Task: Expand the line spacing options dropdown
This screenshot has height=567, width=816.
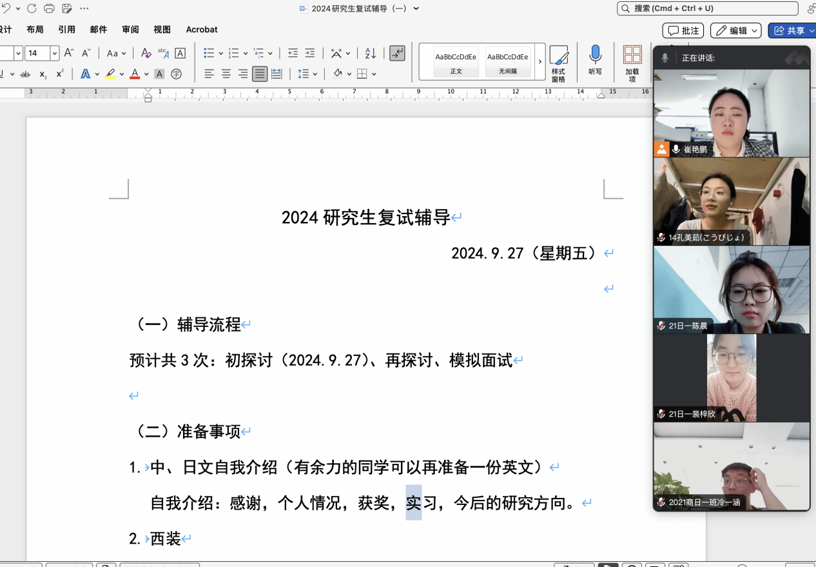Action: 315,74
